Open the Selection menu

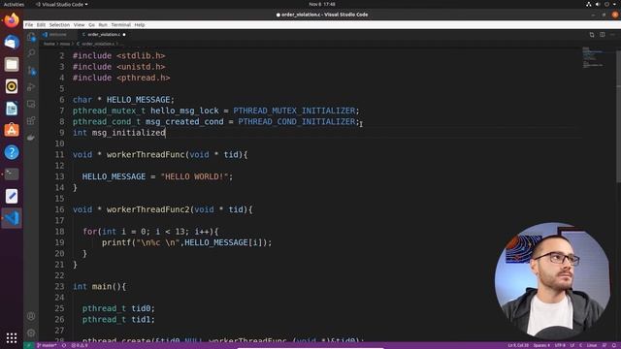point(59,24)
